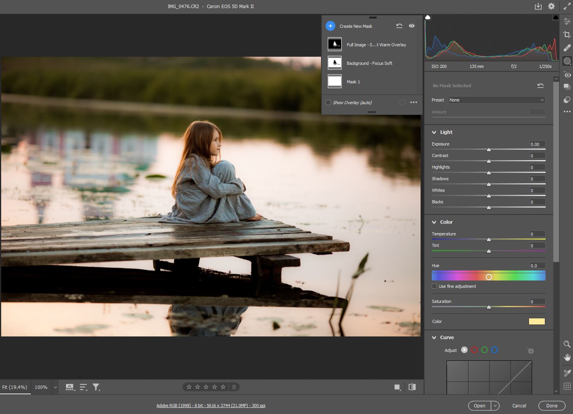Select the Background - Focus Soft mask

[369, 63]
